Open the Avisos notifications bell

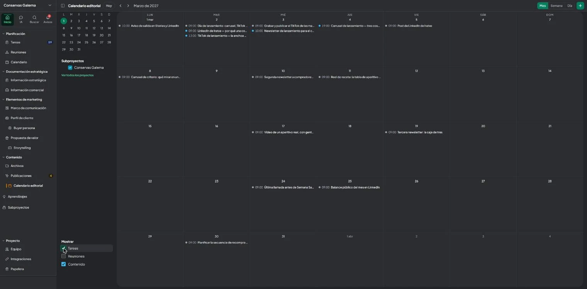click(48, 19)
